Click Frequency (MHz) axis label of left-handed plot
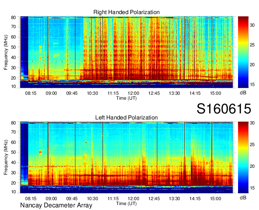The image size is (259, 210). pos(6,157)
